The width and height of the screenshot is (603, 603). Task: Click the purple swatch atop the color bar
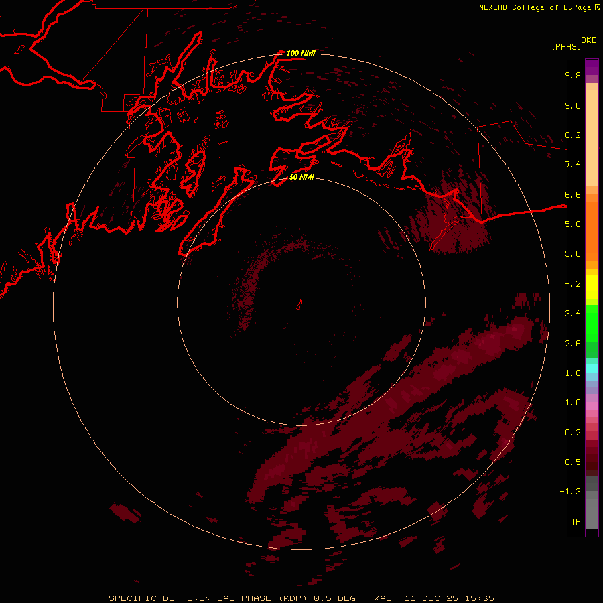[592, 67]
